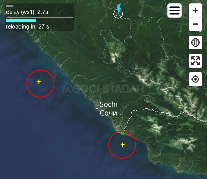Click the cyan reload progress bar
This screenshot has width=207, height=179.
[x=21, y=21]
